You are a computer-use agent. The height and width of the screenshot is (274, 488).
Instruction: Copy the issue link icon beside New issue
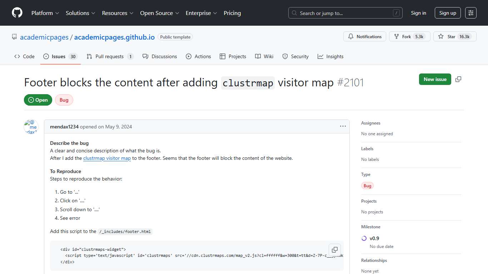coord(458,79)
